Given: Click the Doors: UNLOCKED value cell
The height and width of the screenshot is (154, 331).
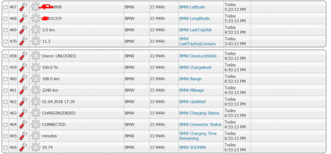Looking at the screenshot, I should [x=59, y=56].
